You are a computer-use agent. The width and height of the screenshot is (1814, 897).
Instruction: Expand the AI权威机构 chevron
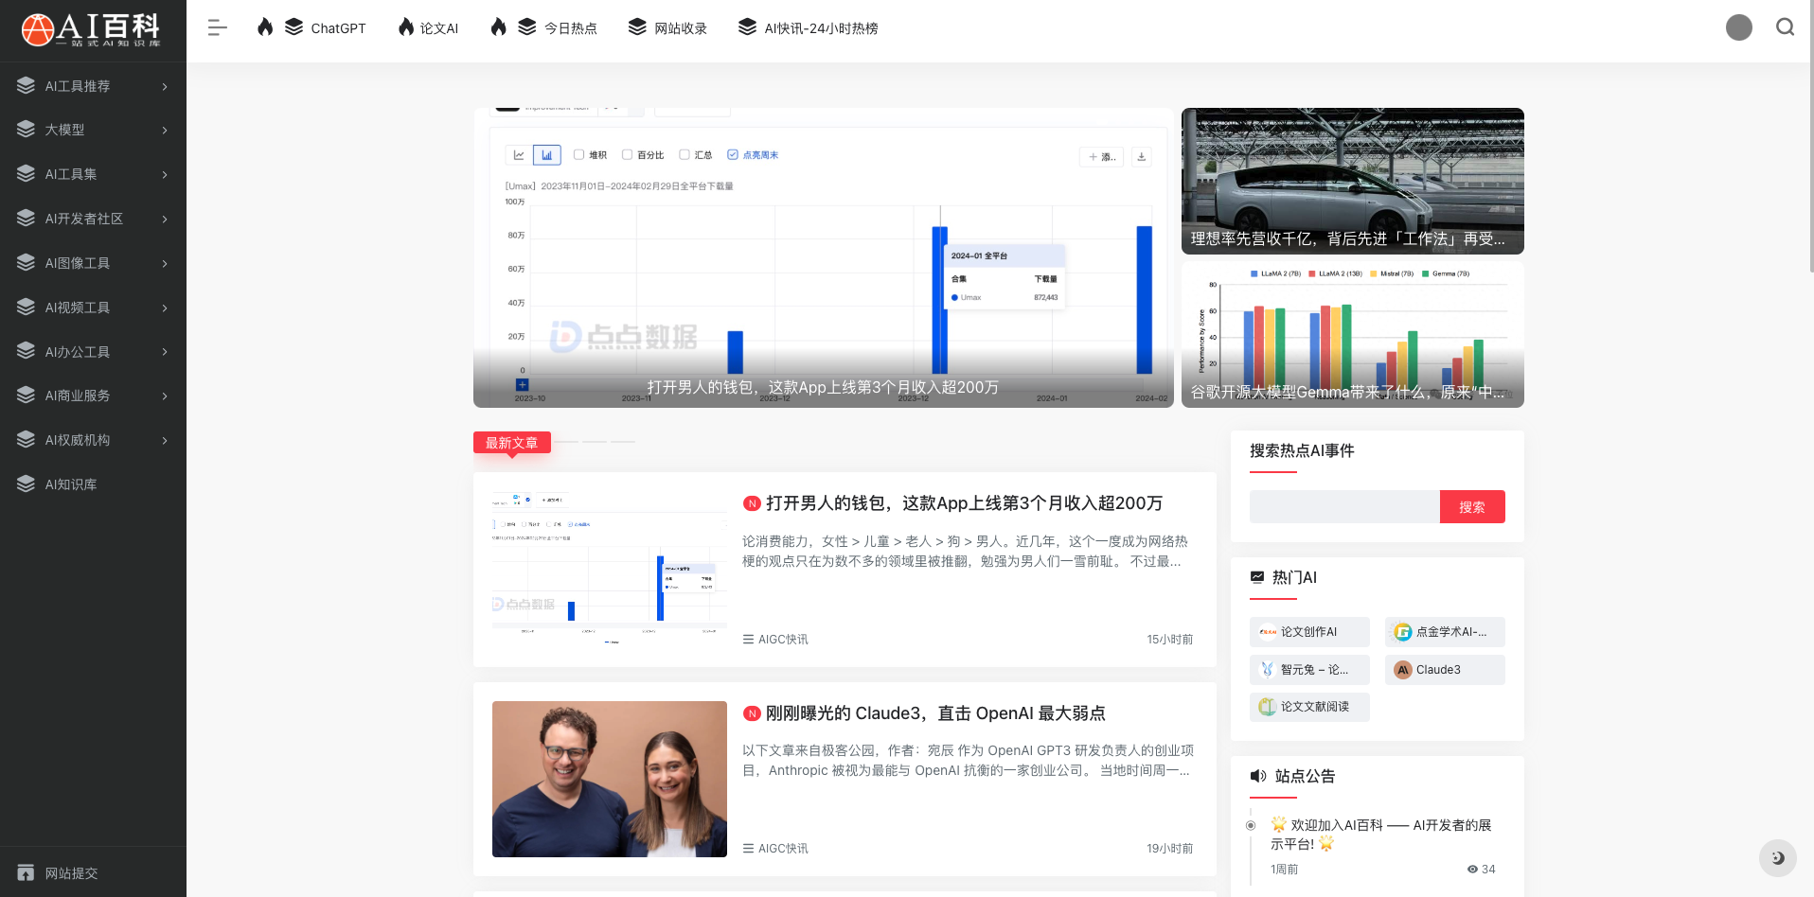tap(165, 440)
